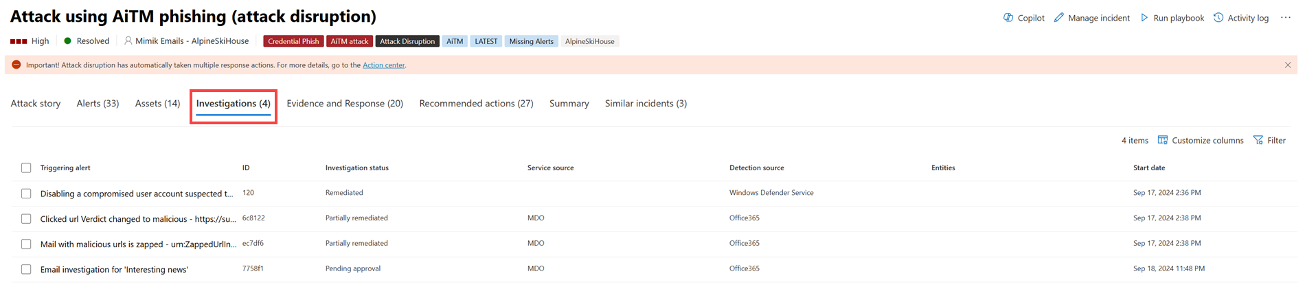Image resolution: width=1305 pixels, height=287 pixels.
Task: Click the Manage incident pencil icon
Action: pyautogui.click(x=1059, y=18)
